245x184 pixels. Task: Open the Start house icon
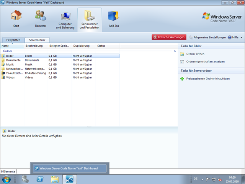(16, 15)
